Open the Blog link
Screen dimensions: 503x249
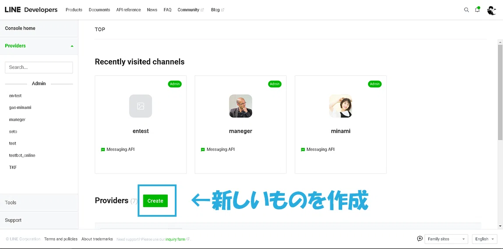point(215,10)
